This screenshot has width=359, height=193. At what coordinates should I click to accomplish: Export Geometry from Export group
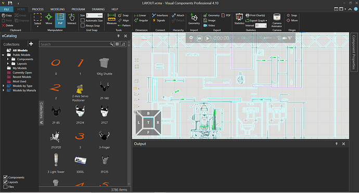tap(211, 15)
